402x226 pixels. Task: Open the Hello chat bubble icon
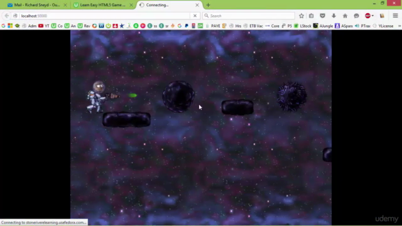click(356, 16)
